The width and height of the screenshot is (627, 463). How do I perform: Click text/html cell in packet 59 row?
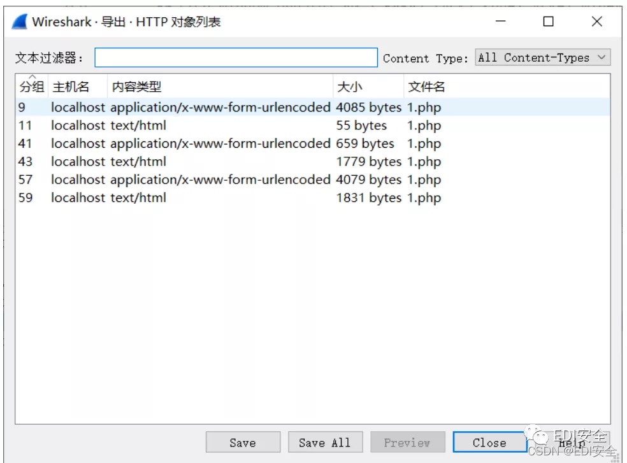138,198
